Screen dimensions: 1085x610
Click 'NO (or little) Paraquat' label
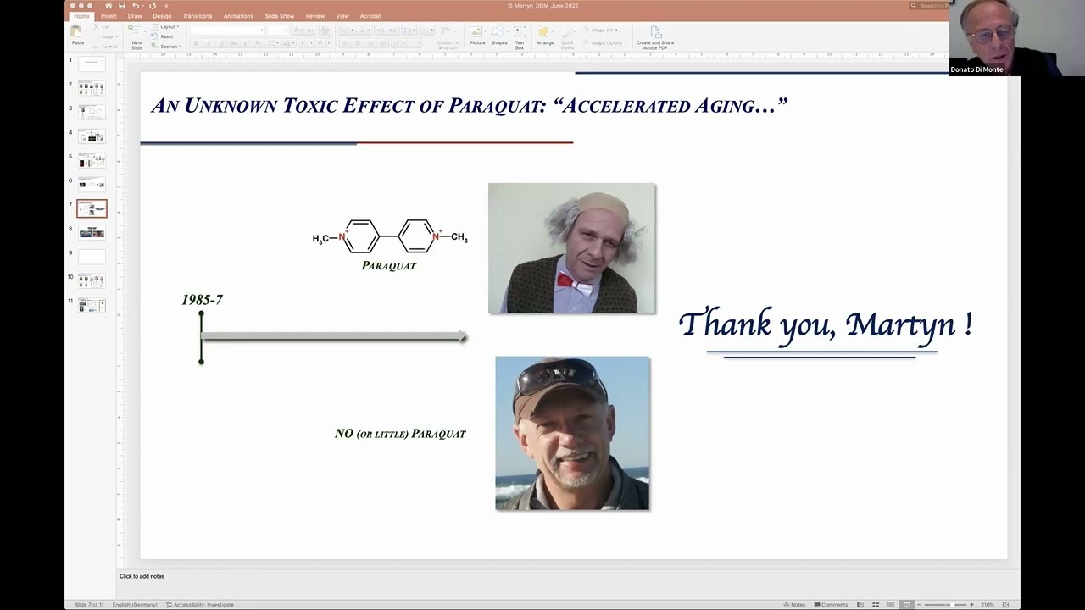pyautogui.click(x=400, y=434)
